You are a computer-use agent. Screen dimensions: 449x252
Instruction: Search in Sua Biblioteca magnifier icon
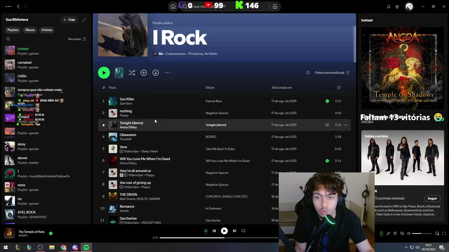pos(8,39)
